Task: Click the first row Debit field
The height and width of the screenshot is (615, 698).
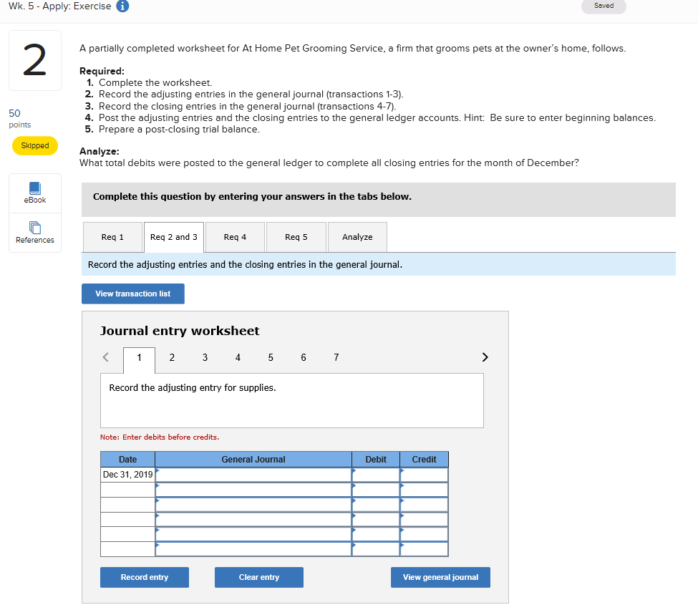Action: coord(376,475)
